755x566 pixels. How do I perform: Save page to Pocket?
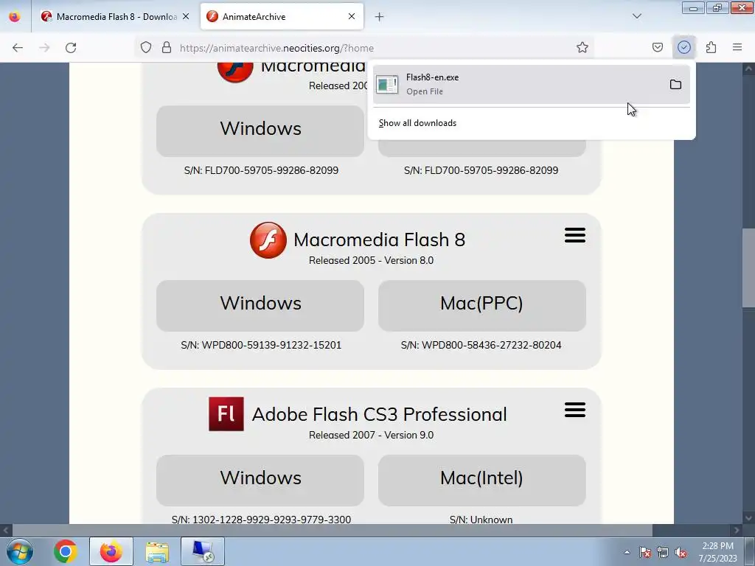pos(657,47)
